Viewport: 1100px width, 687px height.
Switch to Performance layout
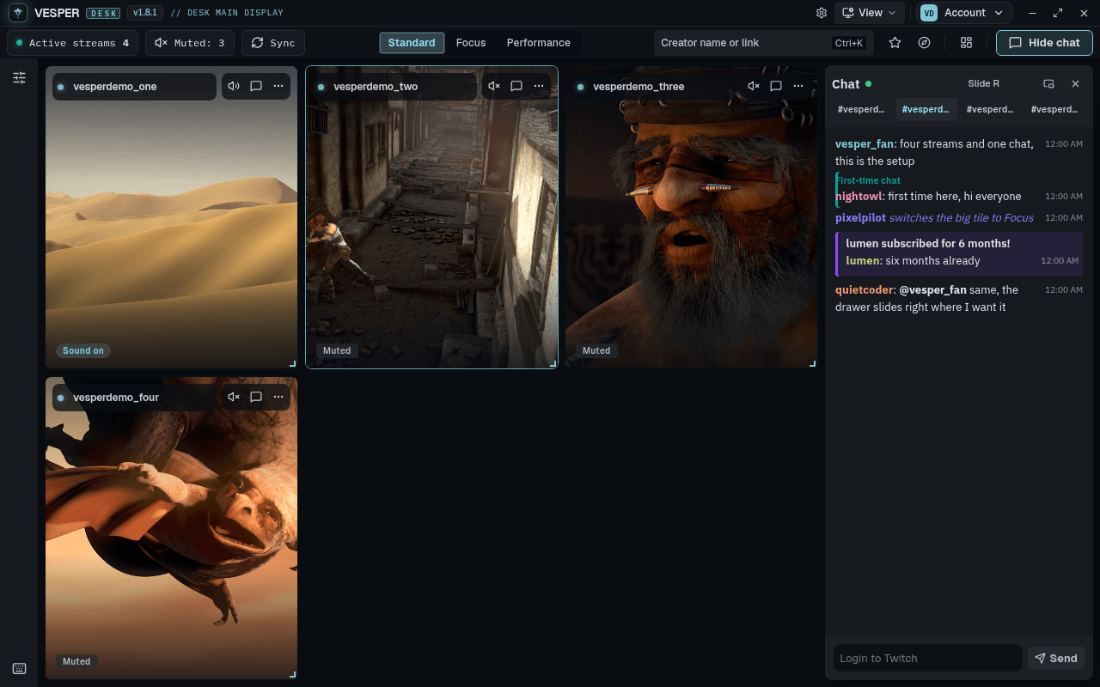point(539,43)
